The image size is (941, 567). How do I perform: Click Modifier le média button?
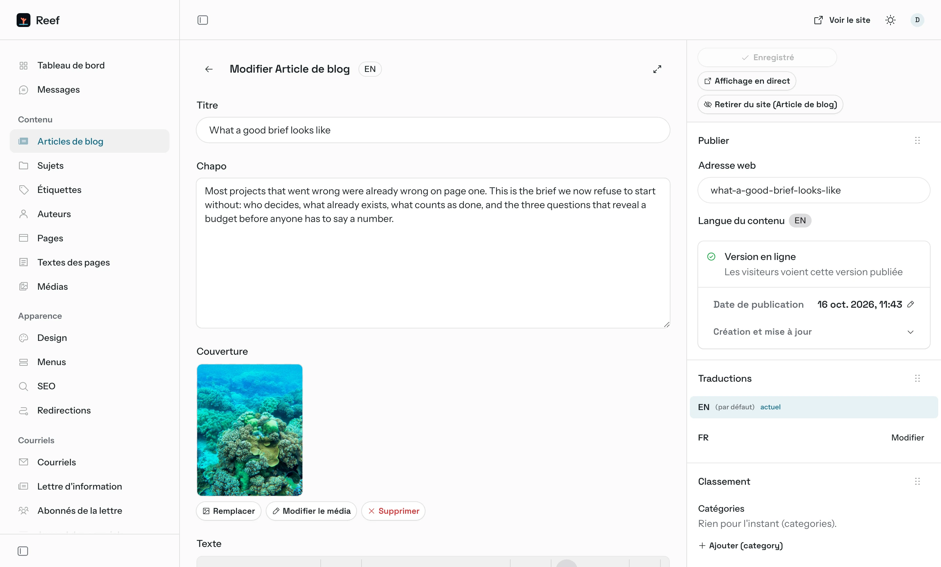pyautogui.click(x=311, y=511)
